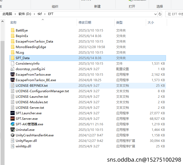Viewport: 183px width, 165px height.
Task: Select the LICENSE-Launcher.txt document icon
Action: 13,96
